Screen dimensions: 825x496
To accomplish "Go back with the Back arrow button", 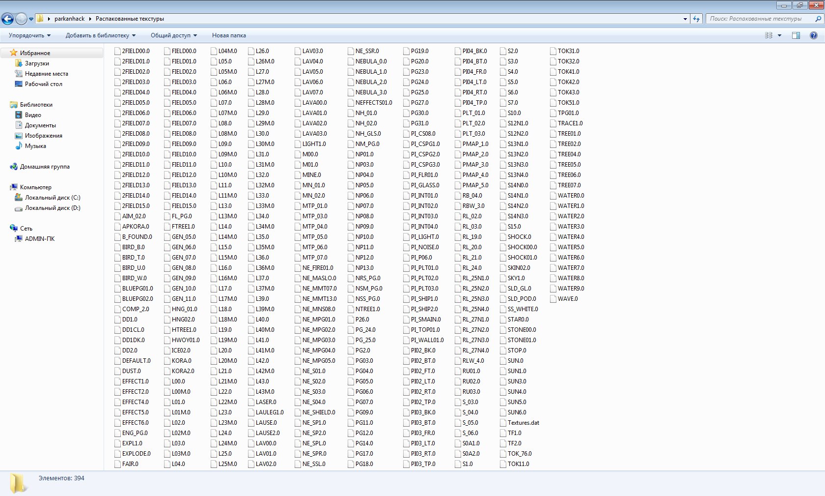I will [7, 19].
